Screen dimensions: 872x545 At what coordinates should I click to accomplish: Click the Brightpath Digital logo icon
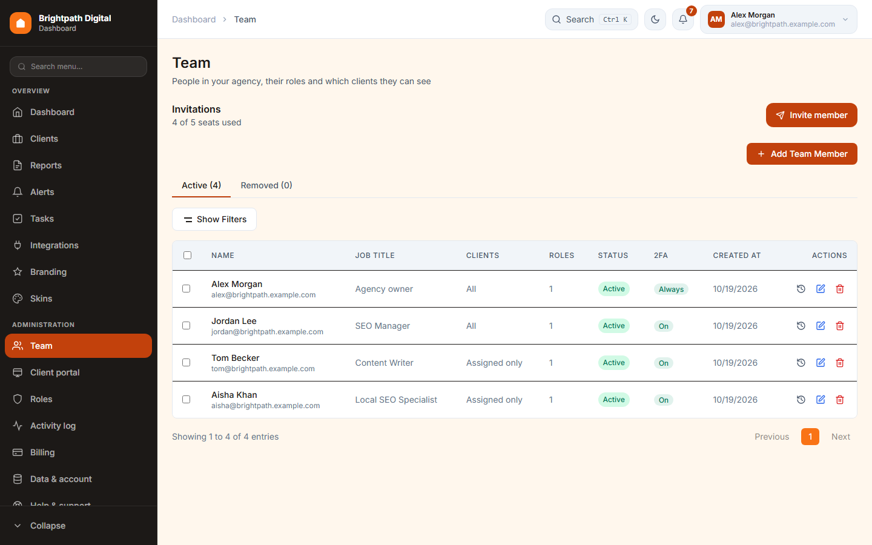21,23
